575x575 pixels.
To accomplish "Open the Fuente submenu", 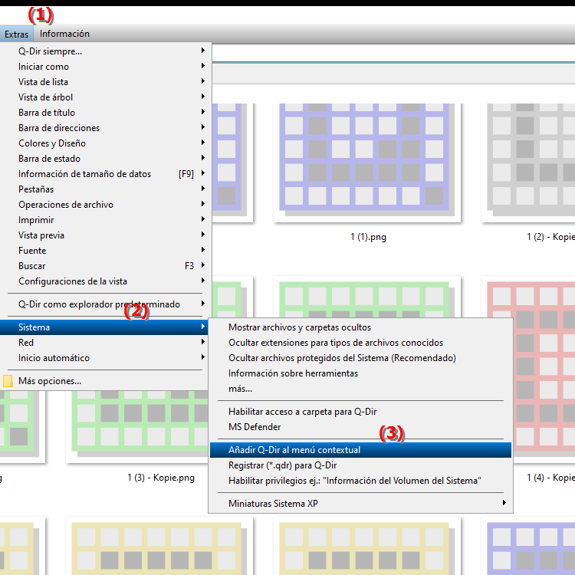I will pos(106,251).
